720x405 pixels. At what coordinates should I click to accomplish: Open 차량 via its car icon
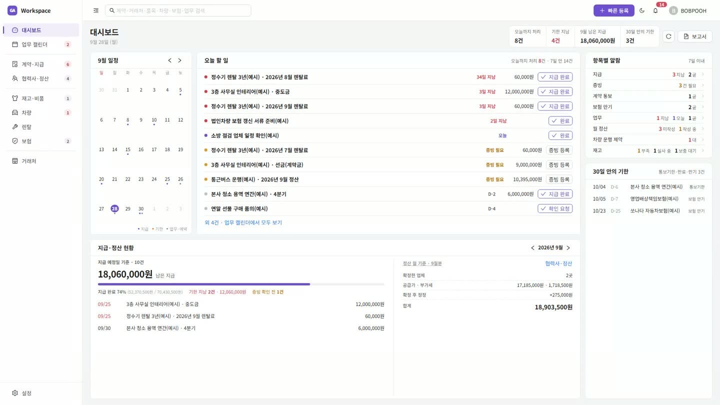pos(15,112)
